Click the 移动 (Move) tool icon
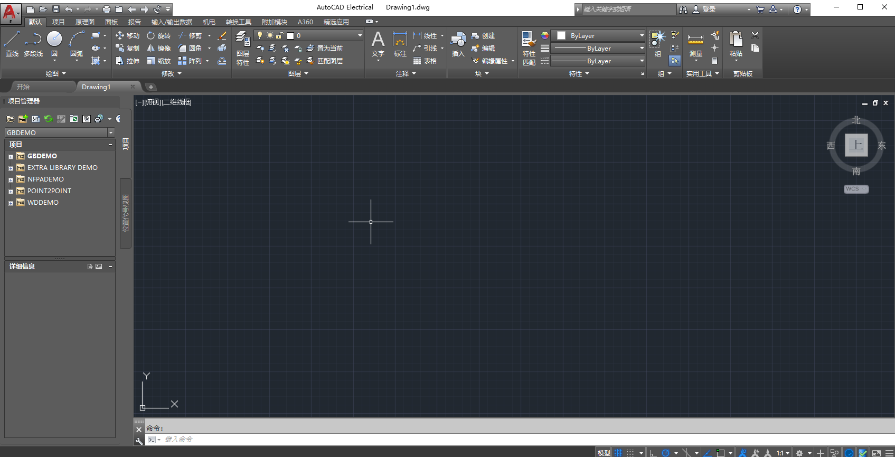This screenshot has height=457, width=895. click(120, 35)
